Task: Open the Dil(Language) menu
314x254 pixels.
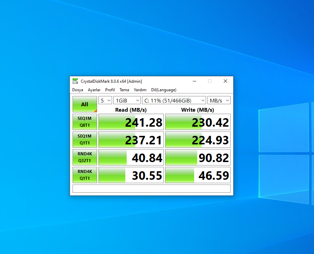Action: [163, 90]
